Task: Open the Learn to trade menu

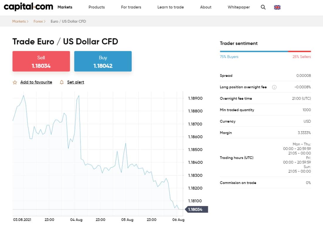Action: [x=171, y=7]
